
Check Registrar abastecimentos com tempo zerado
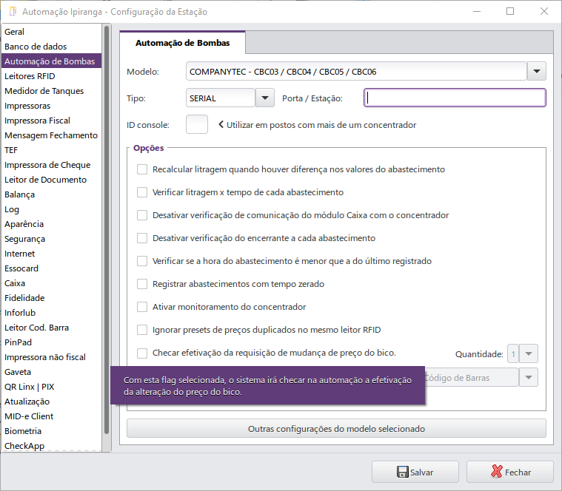click(142, 284)
